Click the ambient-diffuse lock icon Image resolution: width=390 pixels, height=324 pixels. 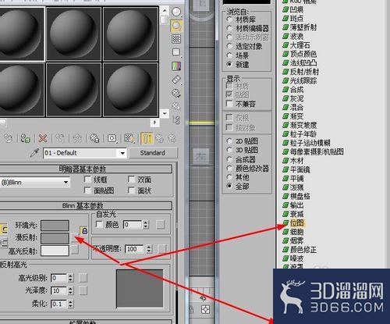(x=84, y=230)
